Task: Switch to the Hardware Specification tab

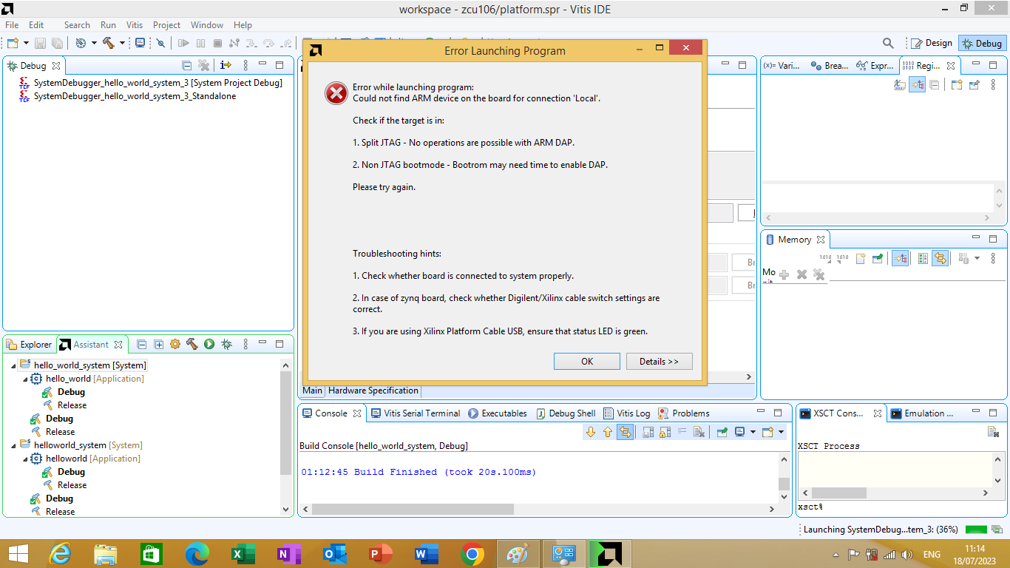Action: coord(373,390)
